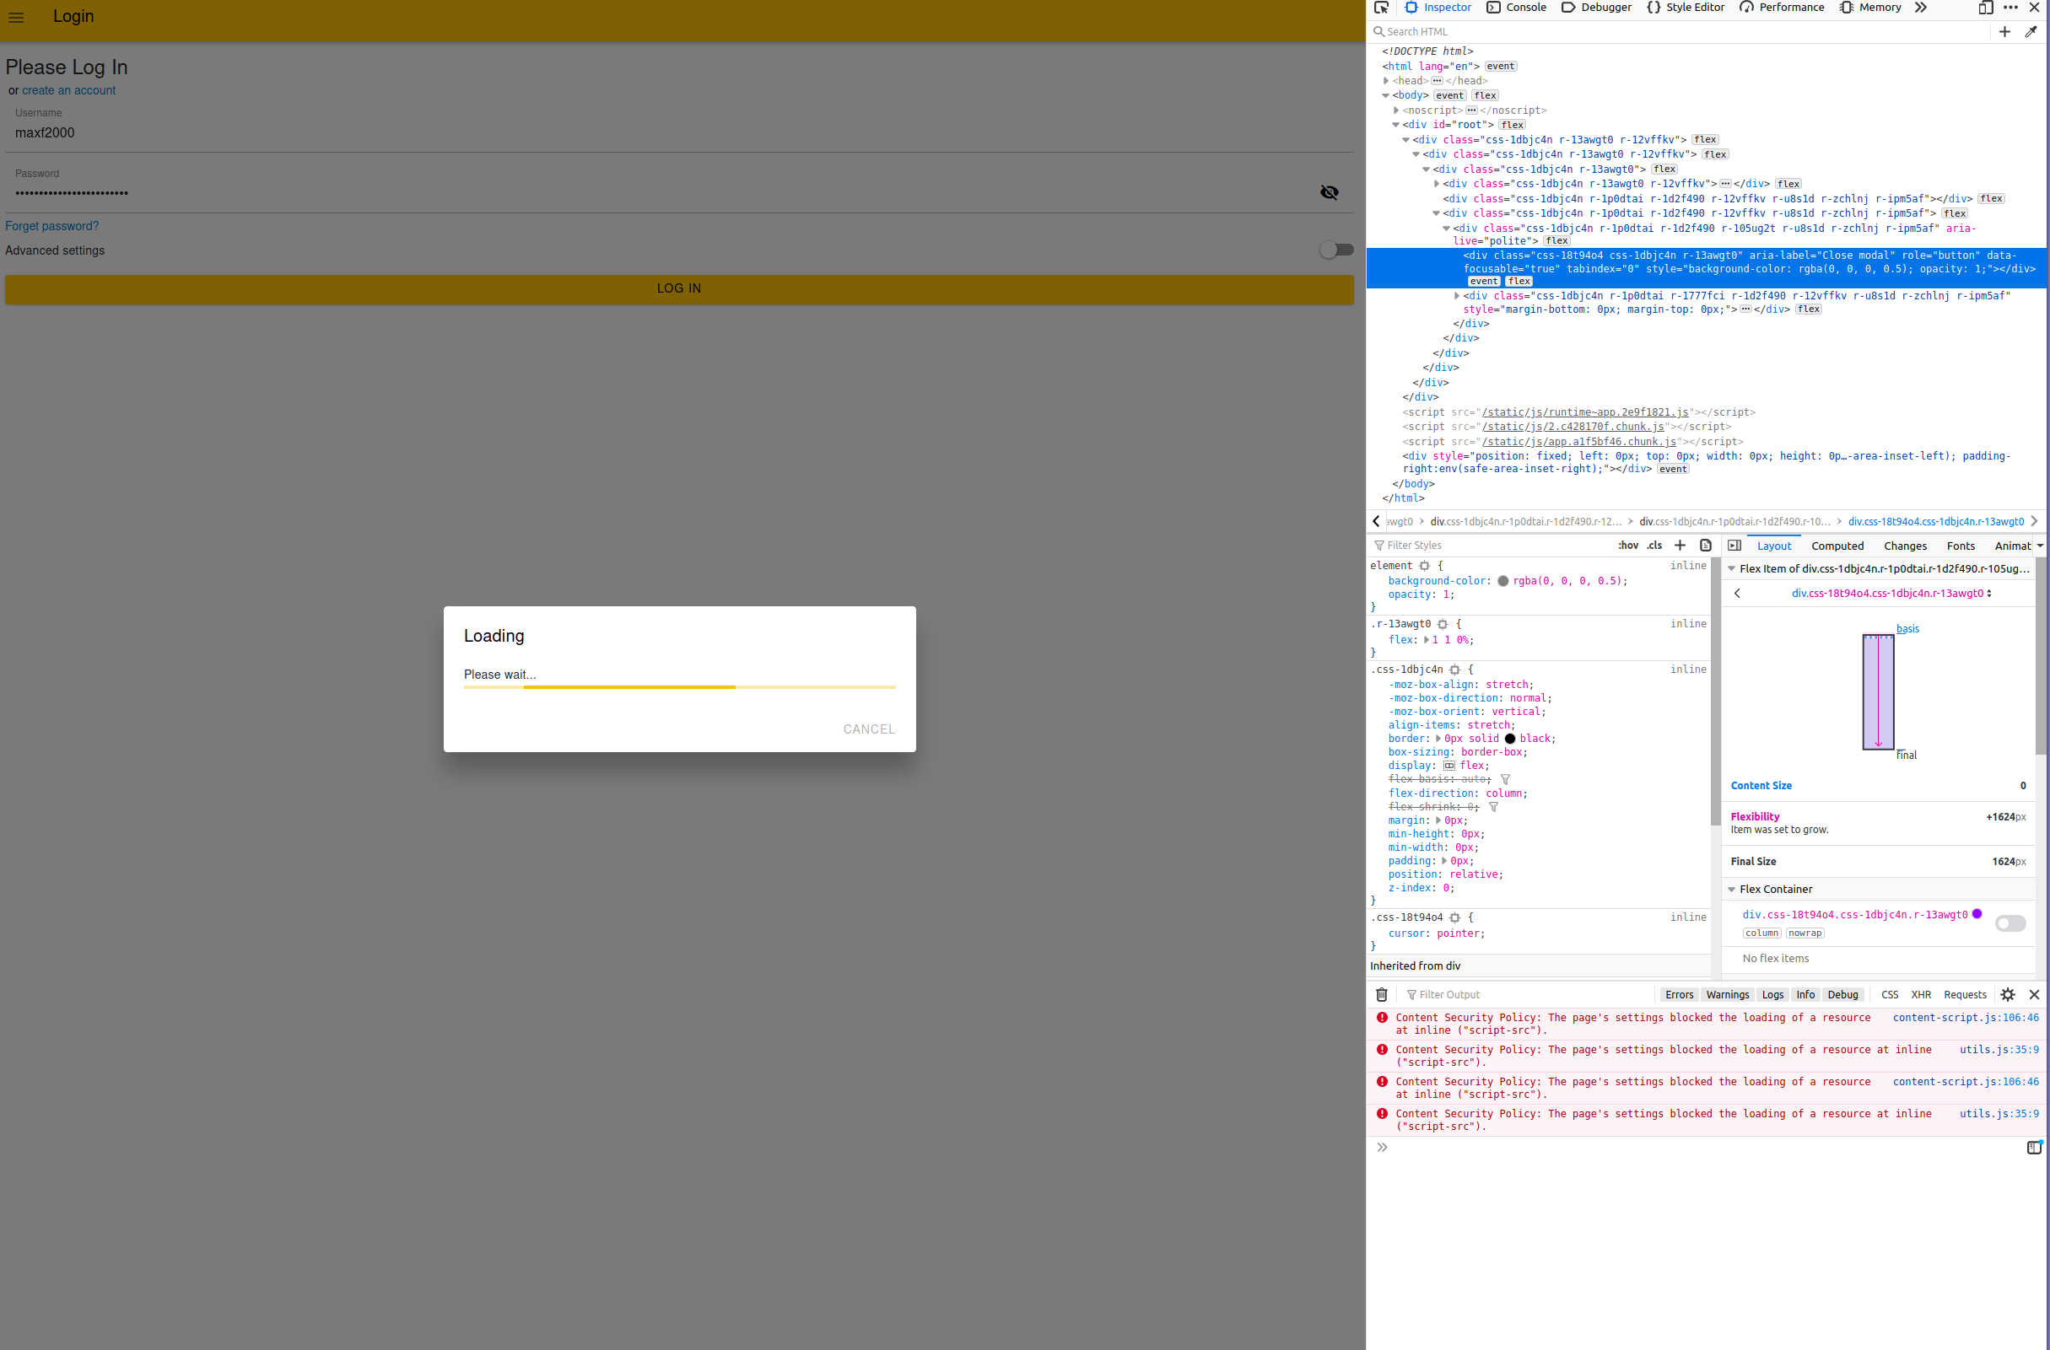
Task: Click the add new style rule plus icon
Action: click(x=1680, y=545)
